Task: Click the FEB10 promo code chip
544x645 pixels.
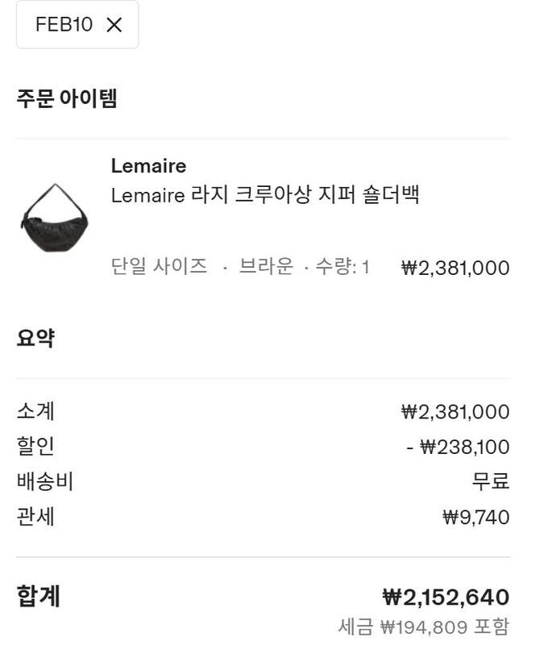Action: coord(64,25)
